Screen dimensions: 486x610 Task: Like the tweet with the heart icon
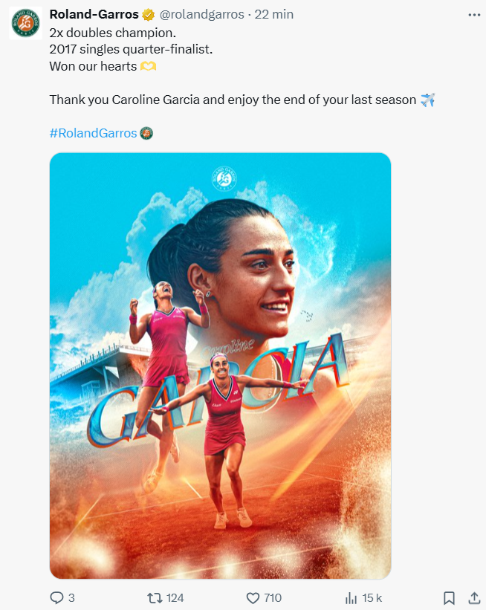tap(253, 597)
